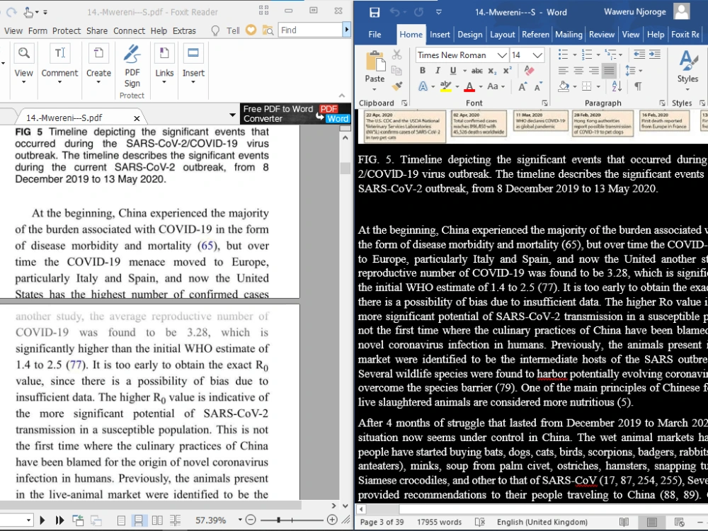
Task: Apply the yellow text highlight color
Action: pyautogui.click(x=445, y=86)
